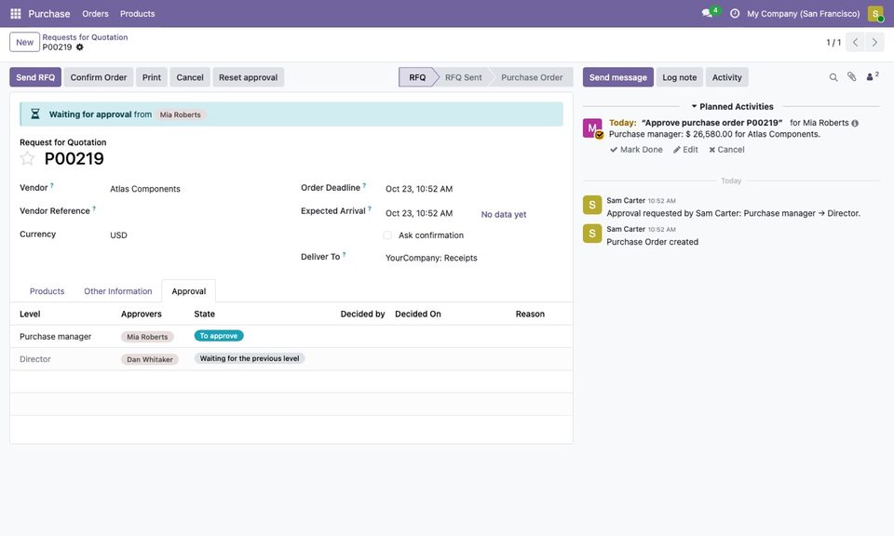Screen dimensions: 894x536
Task: Click Sam Carter's avatar on approval request message
Action: pos(592,205)
